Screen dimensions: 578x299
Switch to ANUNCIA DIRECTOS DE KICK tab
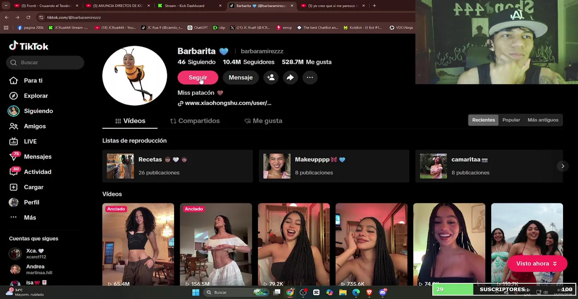point(118,6)
